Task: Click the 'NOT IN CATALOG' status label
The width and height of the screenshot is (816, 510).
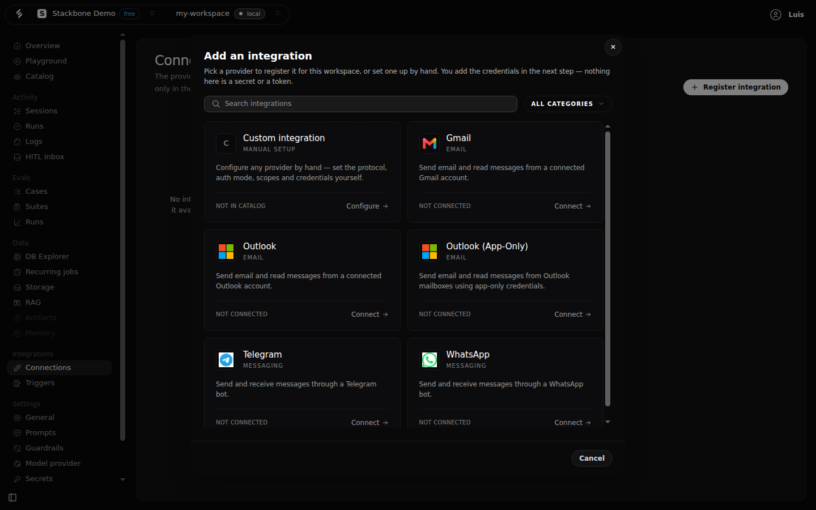Action: [x=241, y=206]
